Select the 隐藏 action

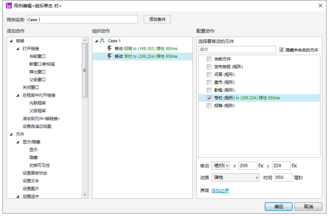coord(33,157)
